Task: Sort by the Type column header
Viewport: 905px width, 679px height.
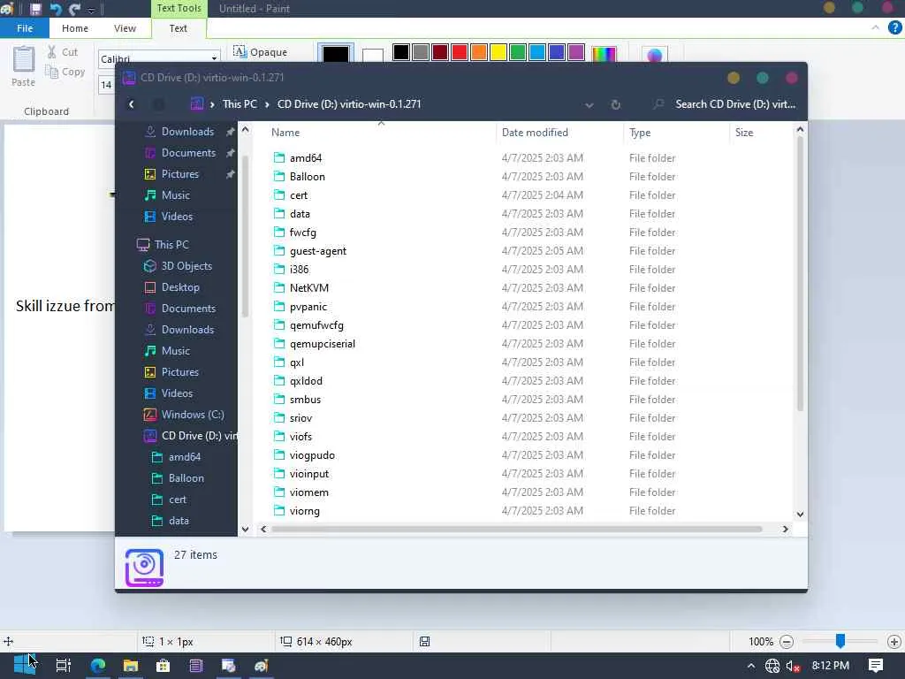Action: coord(676,133)
